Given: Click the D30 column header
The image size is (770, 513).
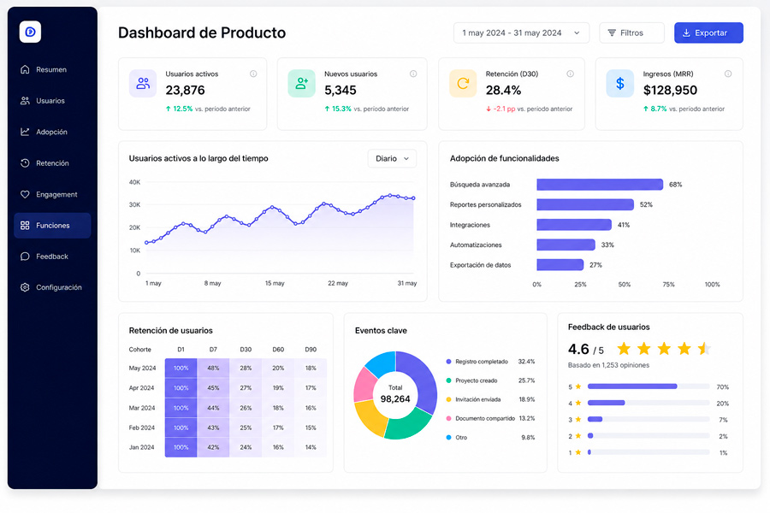Looking at the screenshot, I should click(x=246, y=350).
